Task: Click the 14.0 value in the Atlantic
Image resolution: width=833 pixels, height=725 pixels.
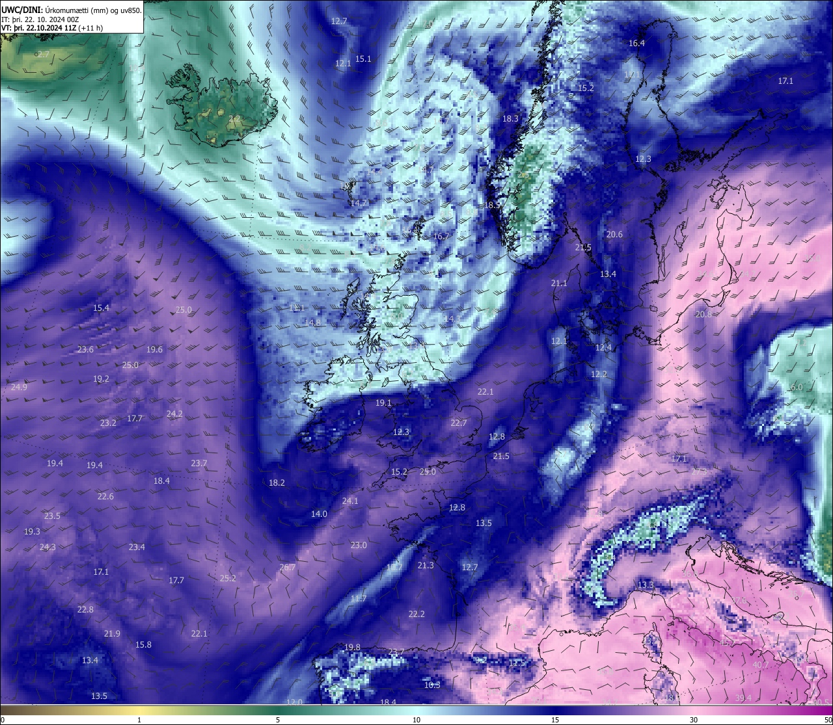Action: tap(319, 514)
